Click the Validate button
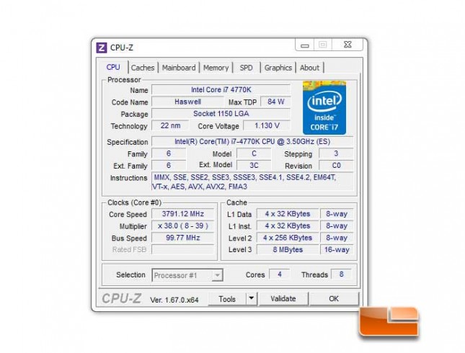The image size is (465, 353). tap(283, 299)
